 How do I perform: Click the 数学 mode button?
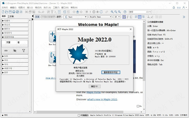[59, 17]
